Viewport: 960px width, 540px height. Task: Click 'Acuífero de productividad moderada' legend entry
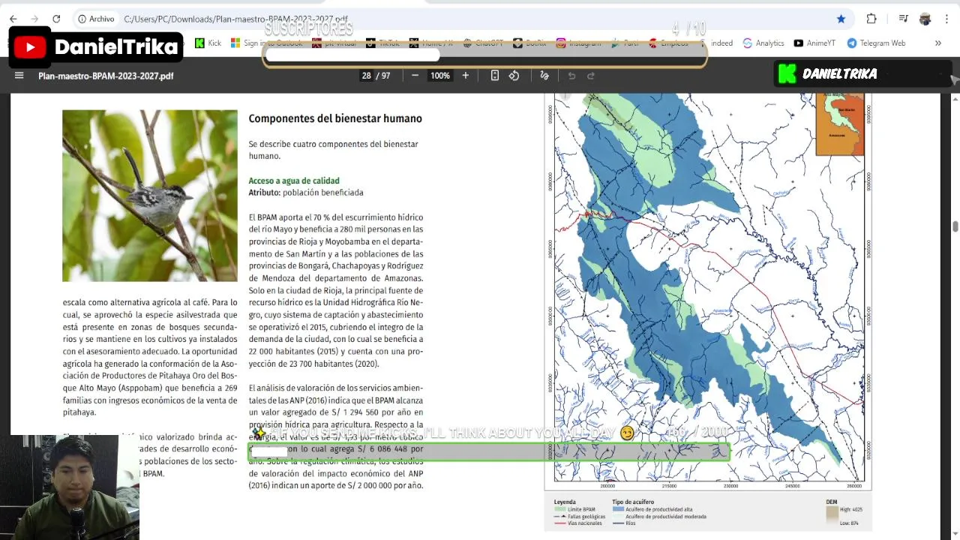click(x=666, y=517)
